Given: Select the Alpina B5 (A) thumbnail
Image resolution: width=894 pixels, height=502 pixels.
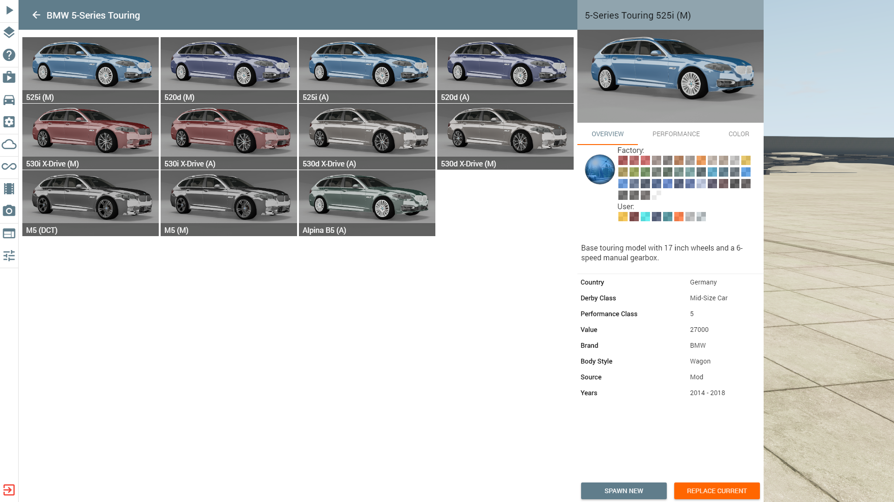Looking at the screenshot, I should tap(367, 203).
